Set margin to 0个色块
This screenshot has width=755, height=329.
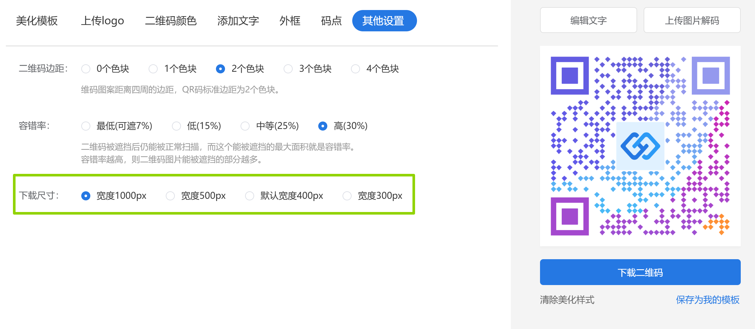click(86, 69)
